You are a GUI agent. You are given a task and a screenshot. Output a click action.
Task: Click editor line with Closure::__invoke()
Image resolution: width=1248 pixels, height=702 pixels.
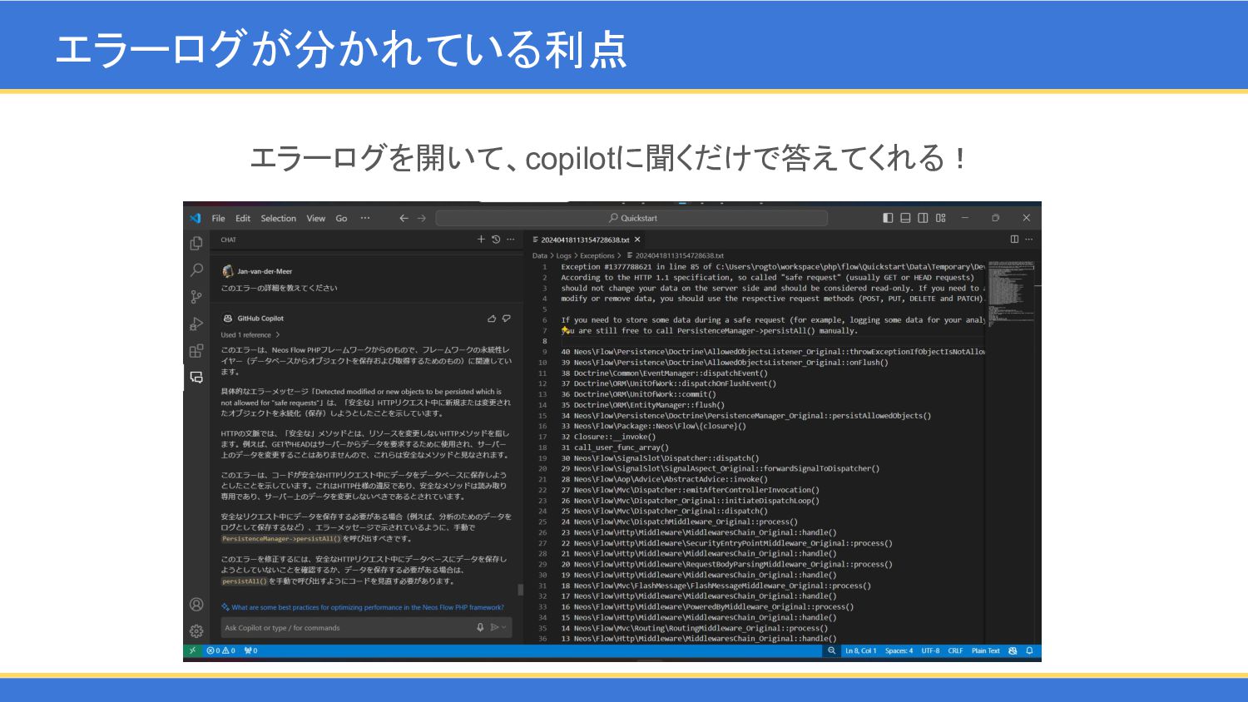608,437
